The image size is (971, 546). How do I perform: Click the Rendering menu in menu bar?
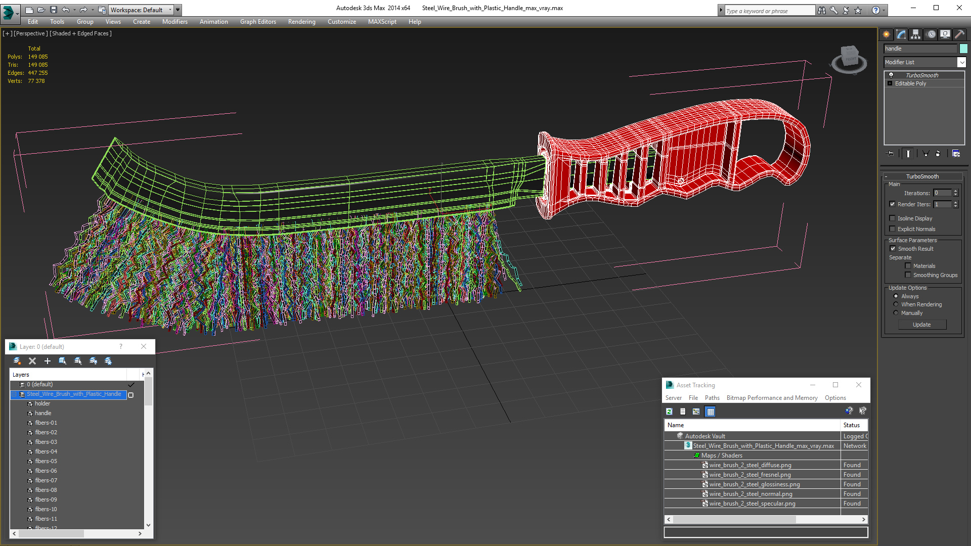click(x=301, y=21)
